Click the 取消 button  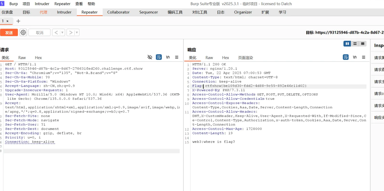click(x=39, y=33)
